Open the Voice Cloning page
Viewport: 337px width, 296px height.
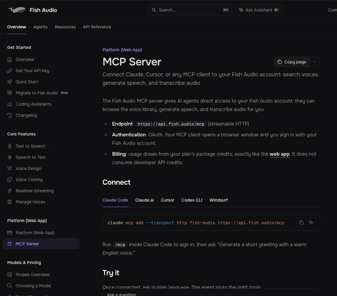pos(29,180)
